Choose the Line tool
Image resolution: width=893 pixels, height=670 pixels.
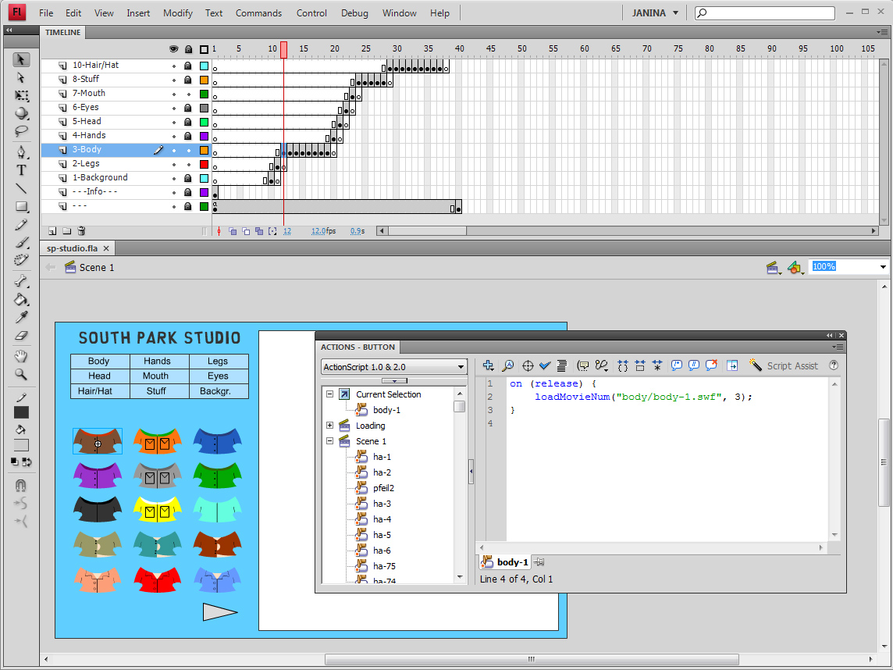[21, 188]
